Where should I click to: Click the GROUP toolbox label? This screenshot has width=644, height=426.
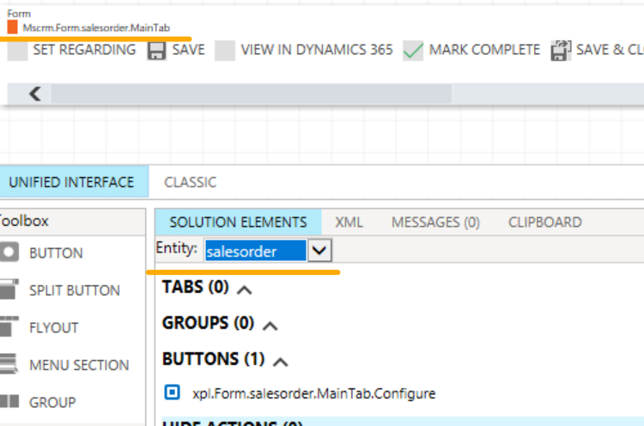click(52, 403)
